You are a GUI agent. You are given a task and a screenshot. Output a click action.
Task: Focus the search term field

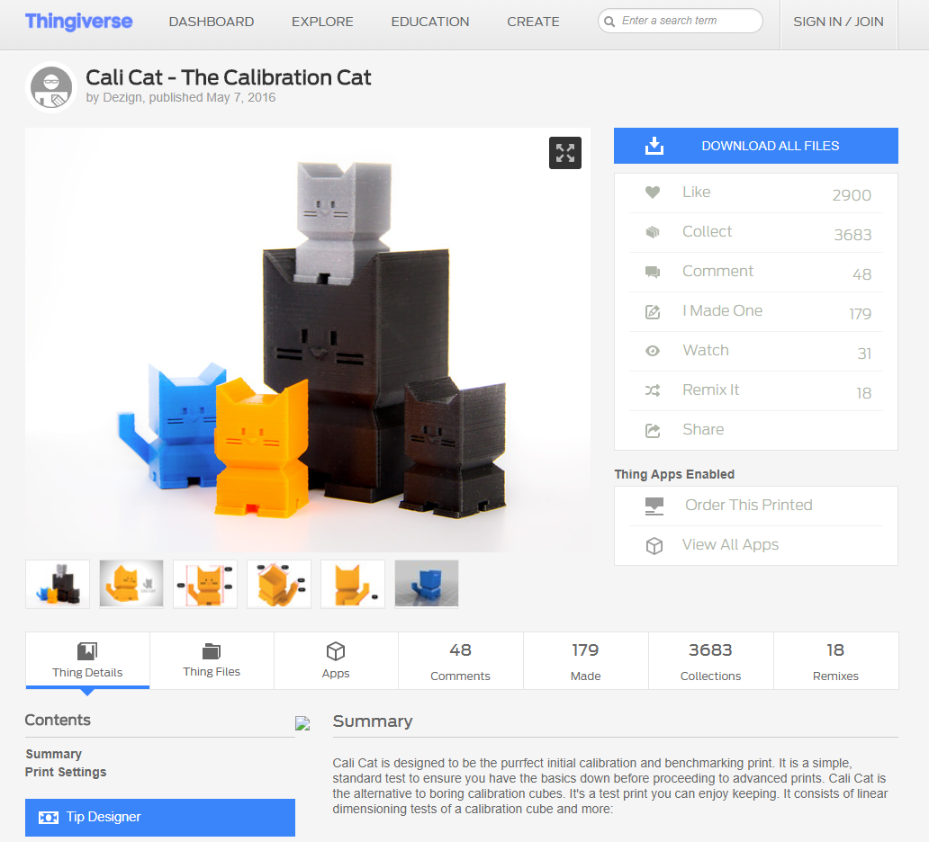681,21
